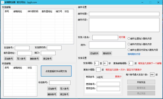
Task: Click 状态 column header in recipient table
Action: click(31, 68)
